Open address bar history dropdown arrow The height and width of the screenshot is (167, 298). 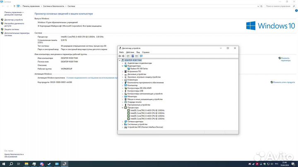pyautogui.click(x=258, y=6)
